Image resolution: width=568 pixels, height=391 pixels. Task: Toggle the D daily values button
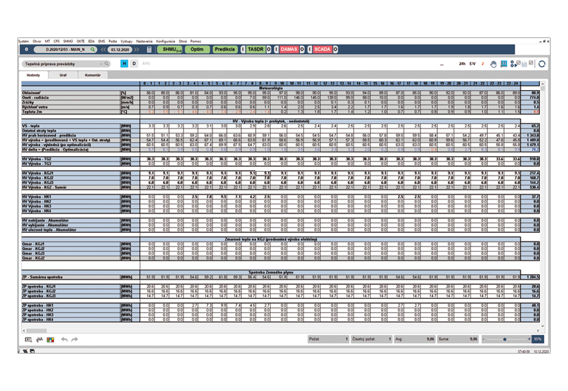[x=134, y=63]
